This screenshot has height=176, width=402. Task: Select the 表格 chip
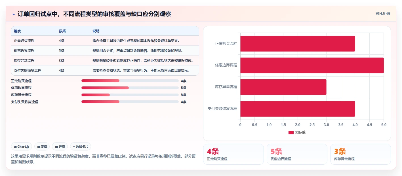42,147
